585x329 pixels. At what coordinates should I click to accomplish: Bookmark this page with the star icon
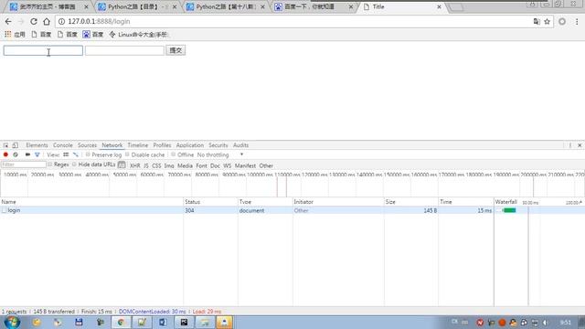[x=547, y=22]
